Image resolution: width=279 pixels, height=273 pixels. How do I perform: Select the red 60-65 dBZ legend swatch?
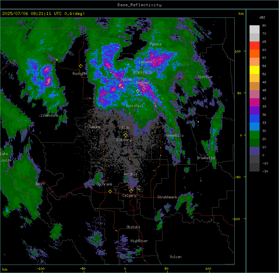(x=254, y=46)
